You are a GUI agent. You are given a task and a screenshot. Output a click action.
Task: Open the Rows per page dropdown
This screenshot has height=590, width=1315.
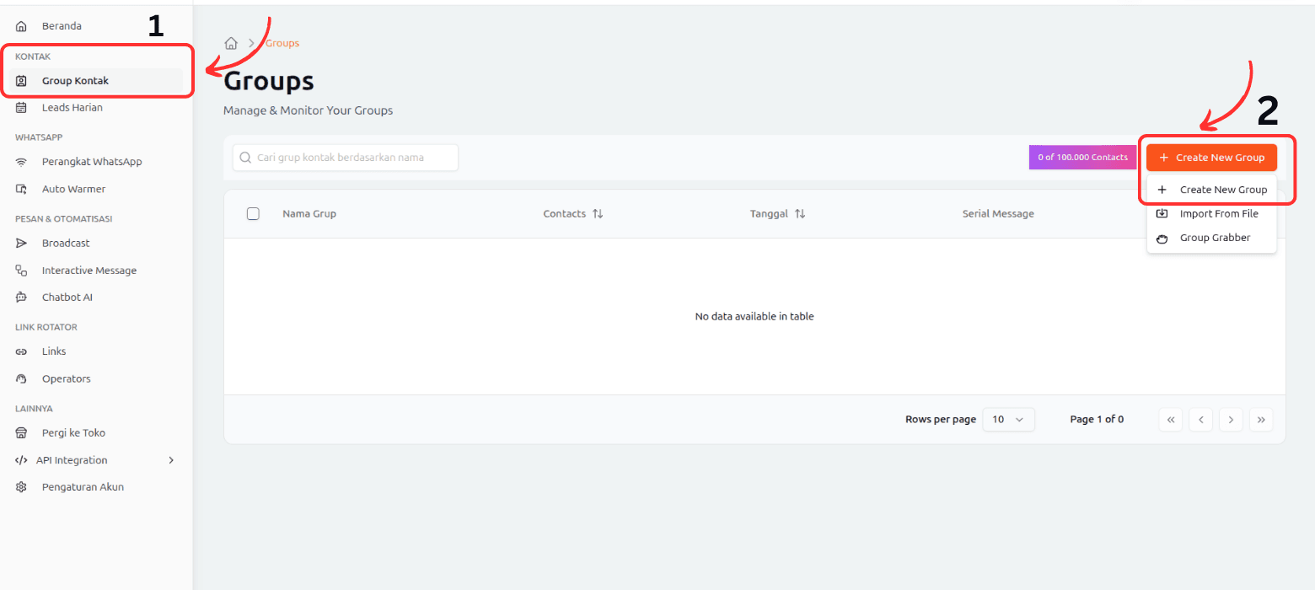pyautogui.click(x=1007, y=420)
